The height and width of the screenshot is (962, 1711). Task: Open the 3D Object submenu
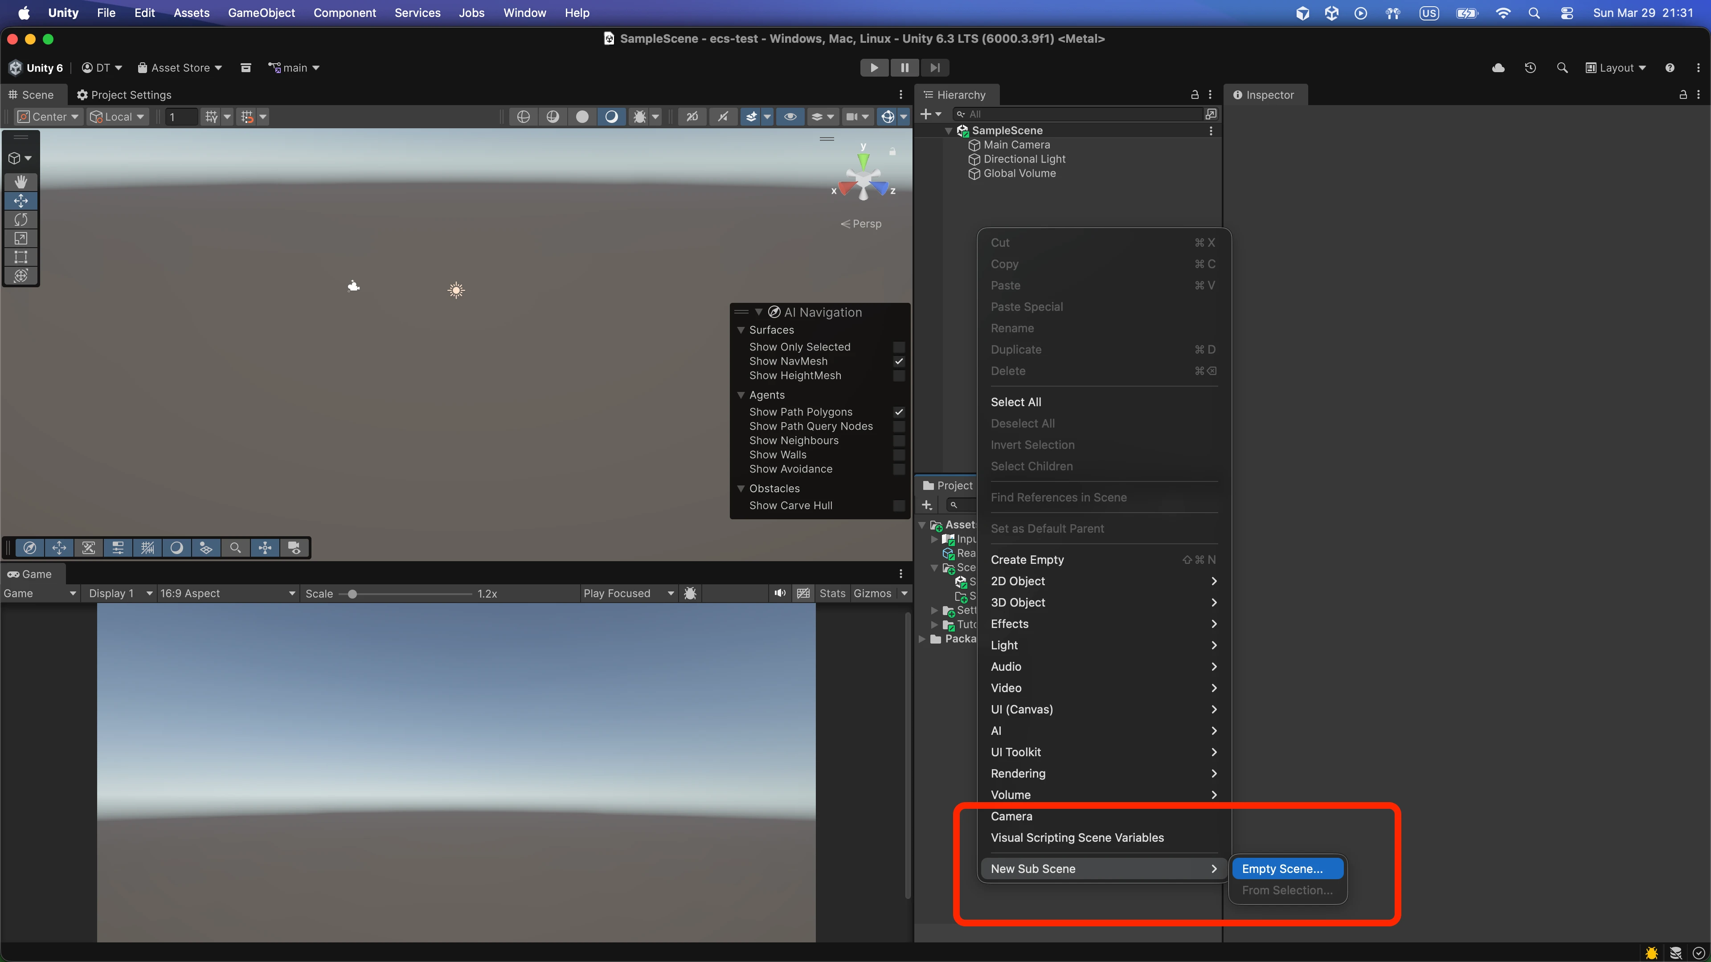point(1103,602)
